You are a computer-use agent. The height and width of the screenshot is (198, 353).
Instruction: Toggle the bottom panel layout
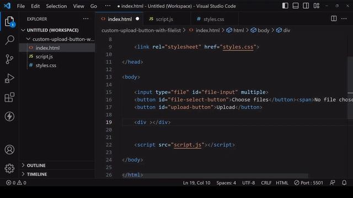296,6
